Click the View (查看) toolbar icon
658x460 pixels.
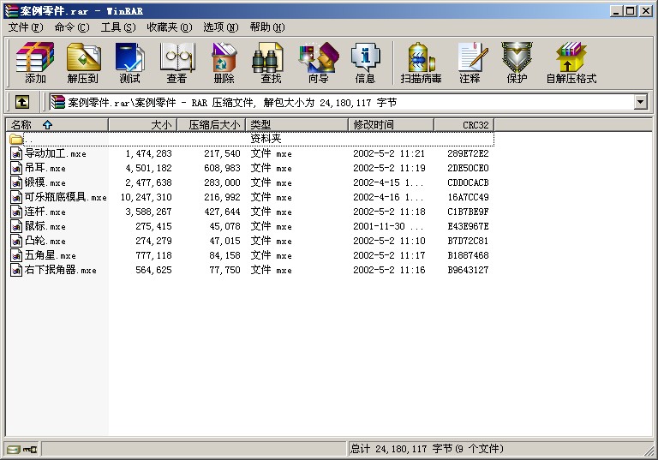(x=176, y=63)
